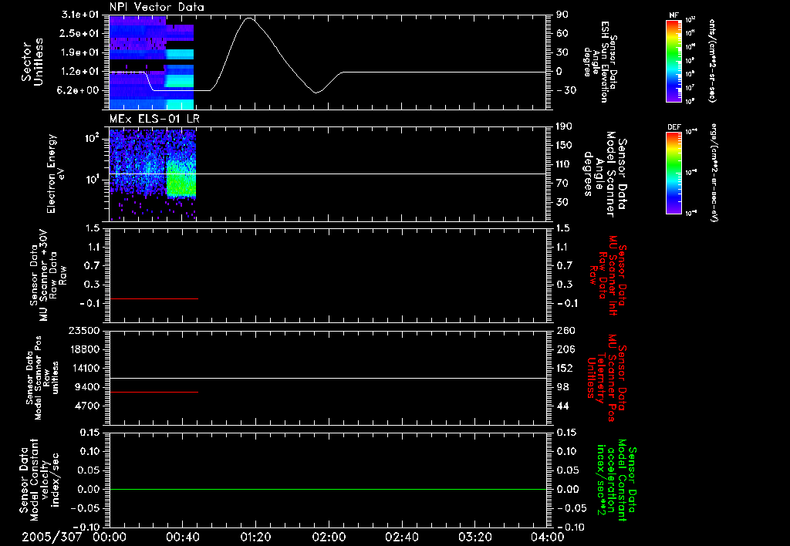Click the ESH Sun Elevation Angle peak curve
The image size is (790, 546).
(x=248, y=19)
